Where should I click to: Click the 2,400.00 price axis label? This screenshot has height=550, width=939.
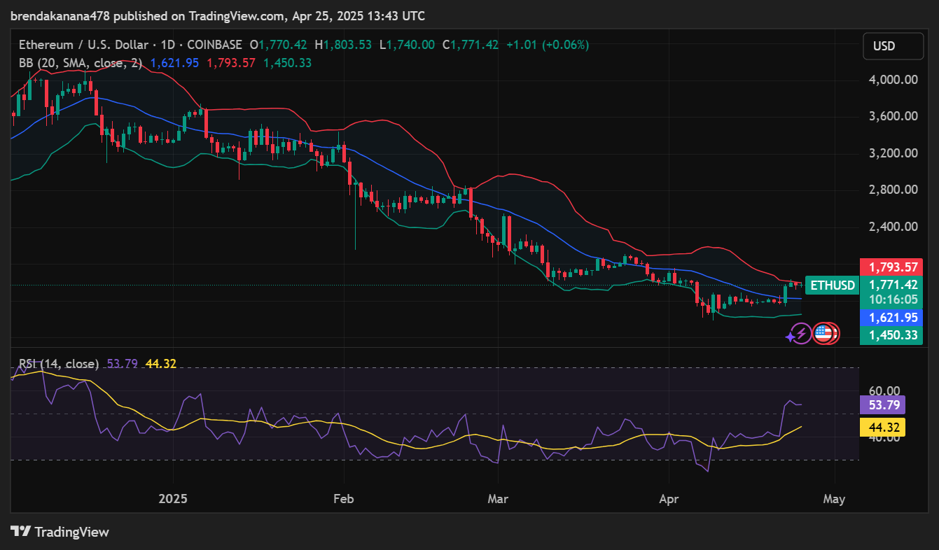(x=893, y=227)
